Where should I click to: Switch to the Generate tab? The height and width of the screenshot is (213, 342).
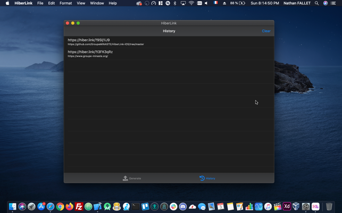(x=132, y=178)
